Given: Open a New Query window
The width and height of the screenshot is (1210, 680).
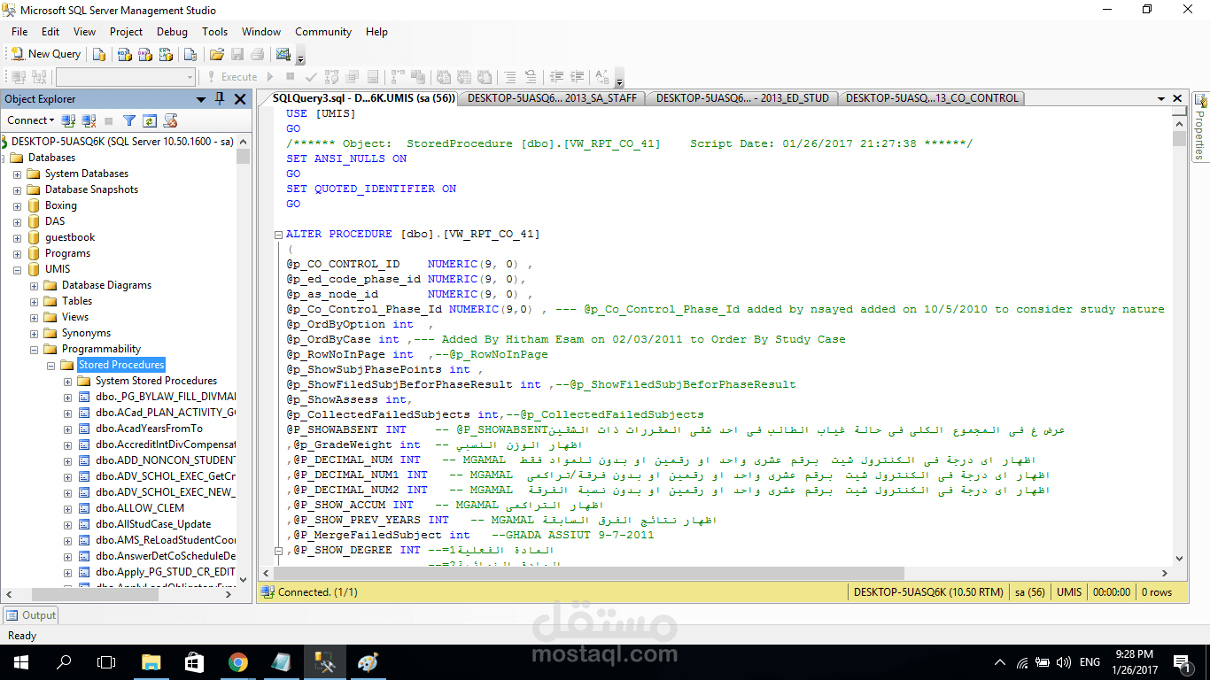Looking at the screenshot, I should (45, 54).
